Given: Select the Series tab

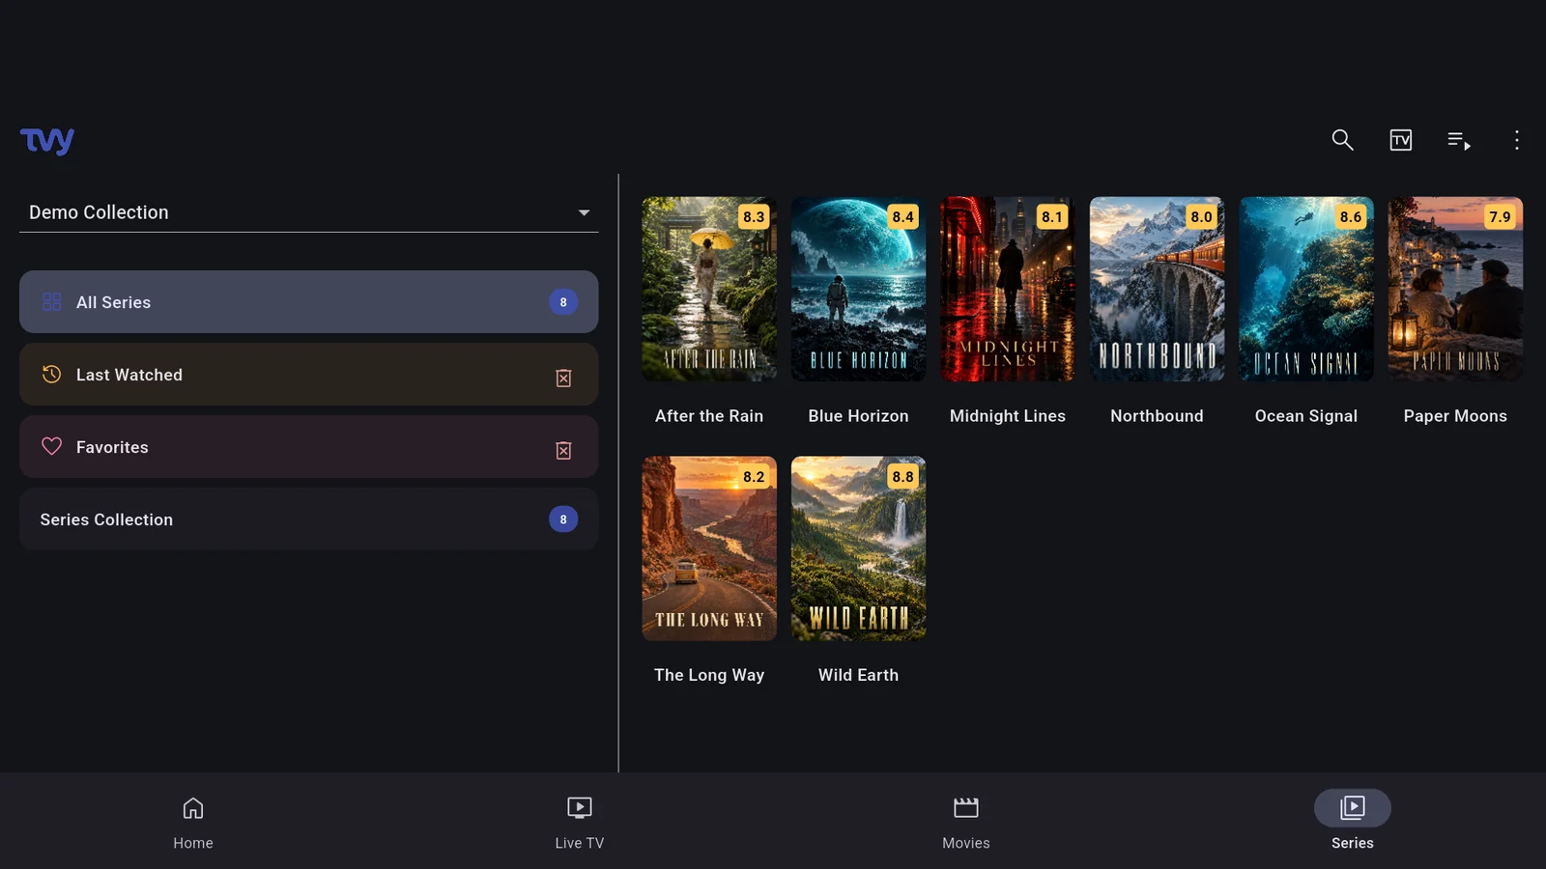Looking at the screenshot, I should click(1353, 823).
